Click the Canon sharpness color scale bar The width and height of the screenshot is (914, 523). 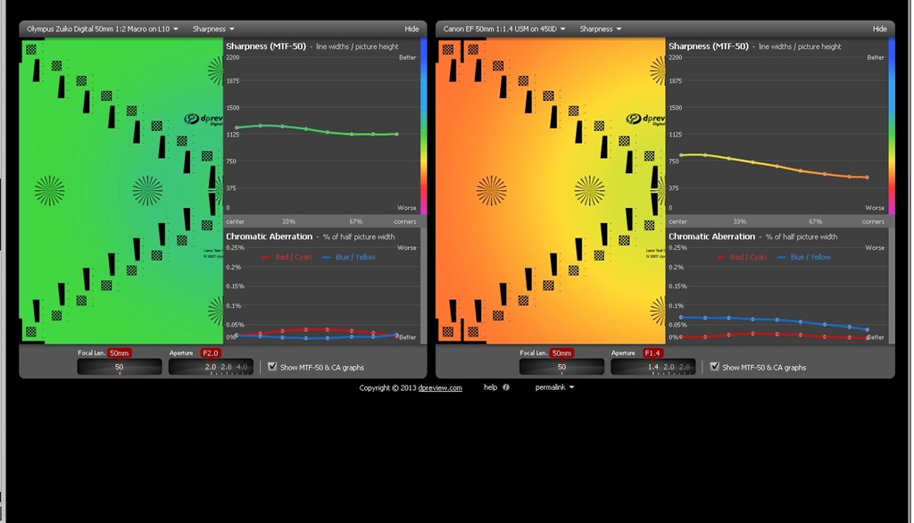coord(892,127)
